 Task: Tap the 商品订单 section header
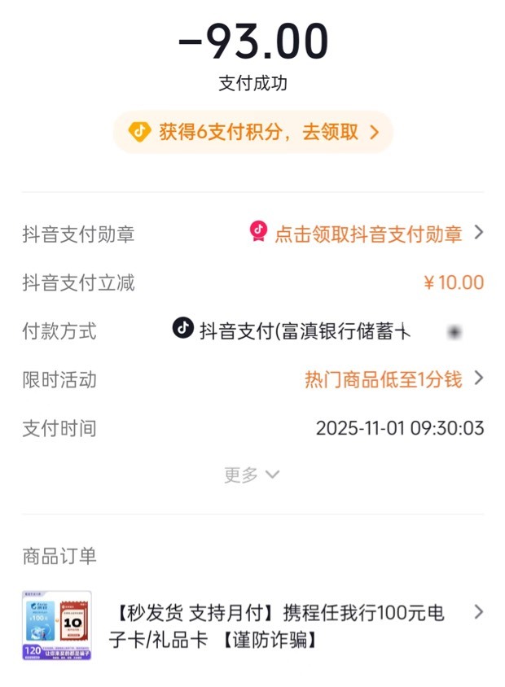coord(59,556)
